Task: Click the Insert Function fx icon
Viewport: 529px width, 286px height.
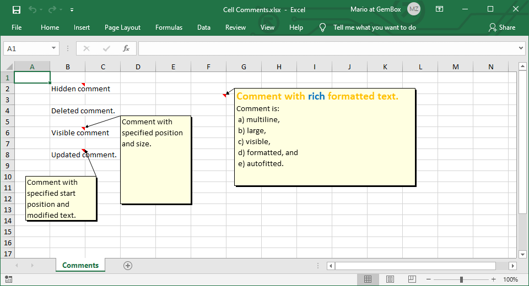Action: pos(126,48)
